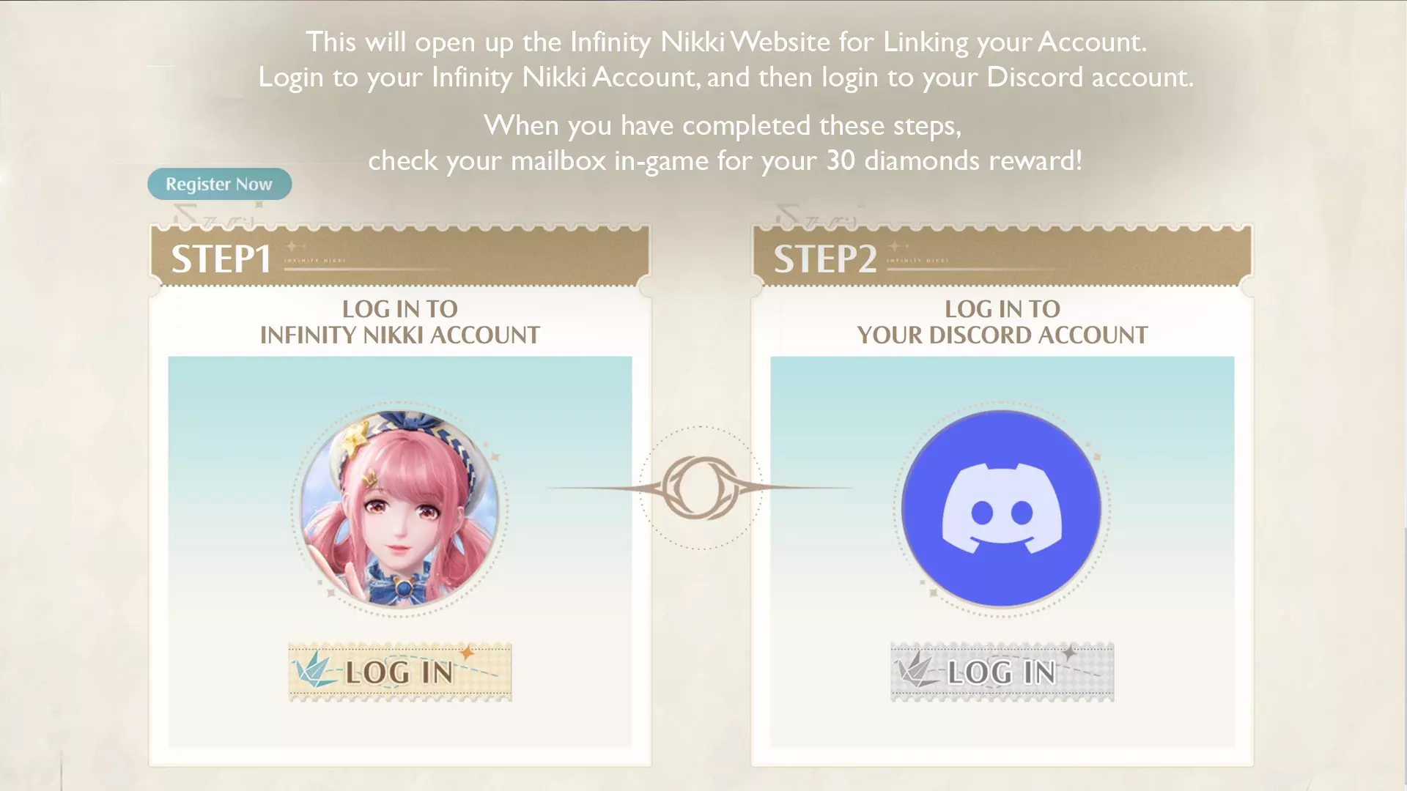Select the STEP2 header banner

coord(1002,257)
